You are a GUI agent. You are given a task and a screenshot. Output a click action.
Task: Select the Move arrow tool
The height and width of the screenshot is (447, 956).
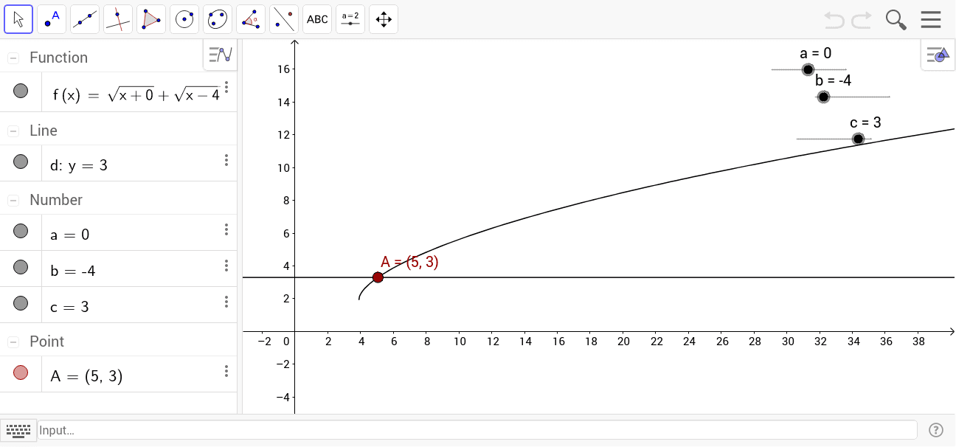tap(18, 19)
